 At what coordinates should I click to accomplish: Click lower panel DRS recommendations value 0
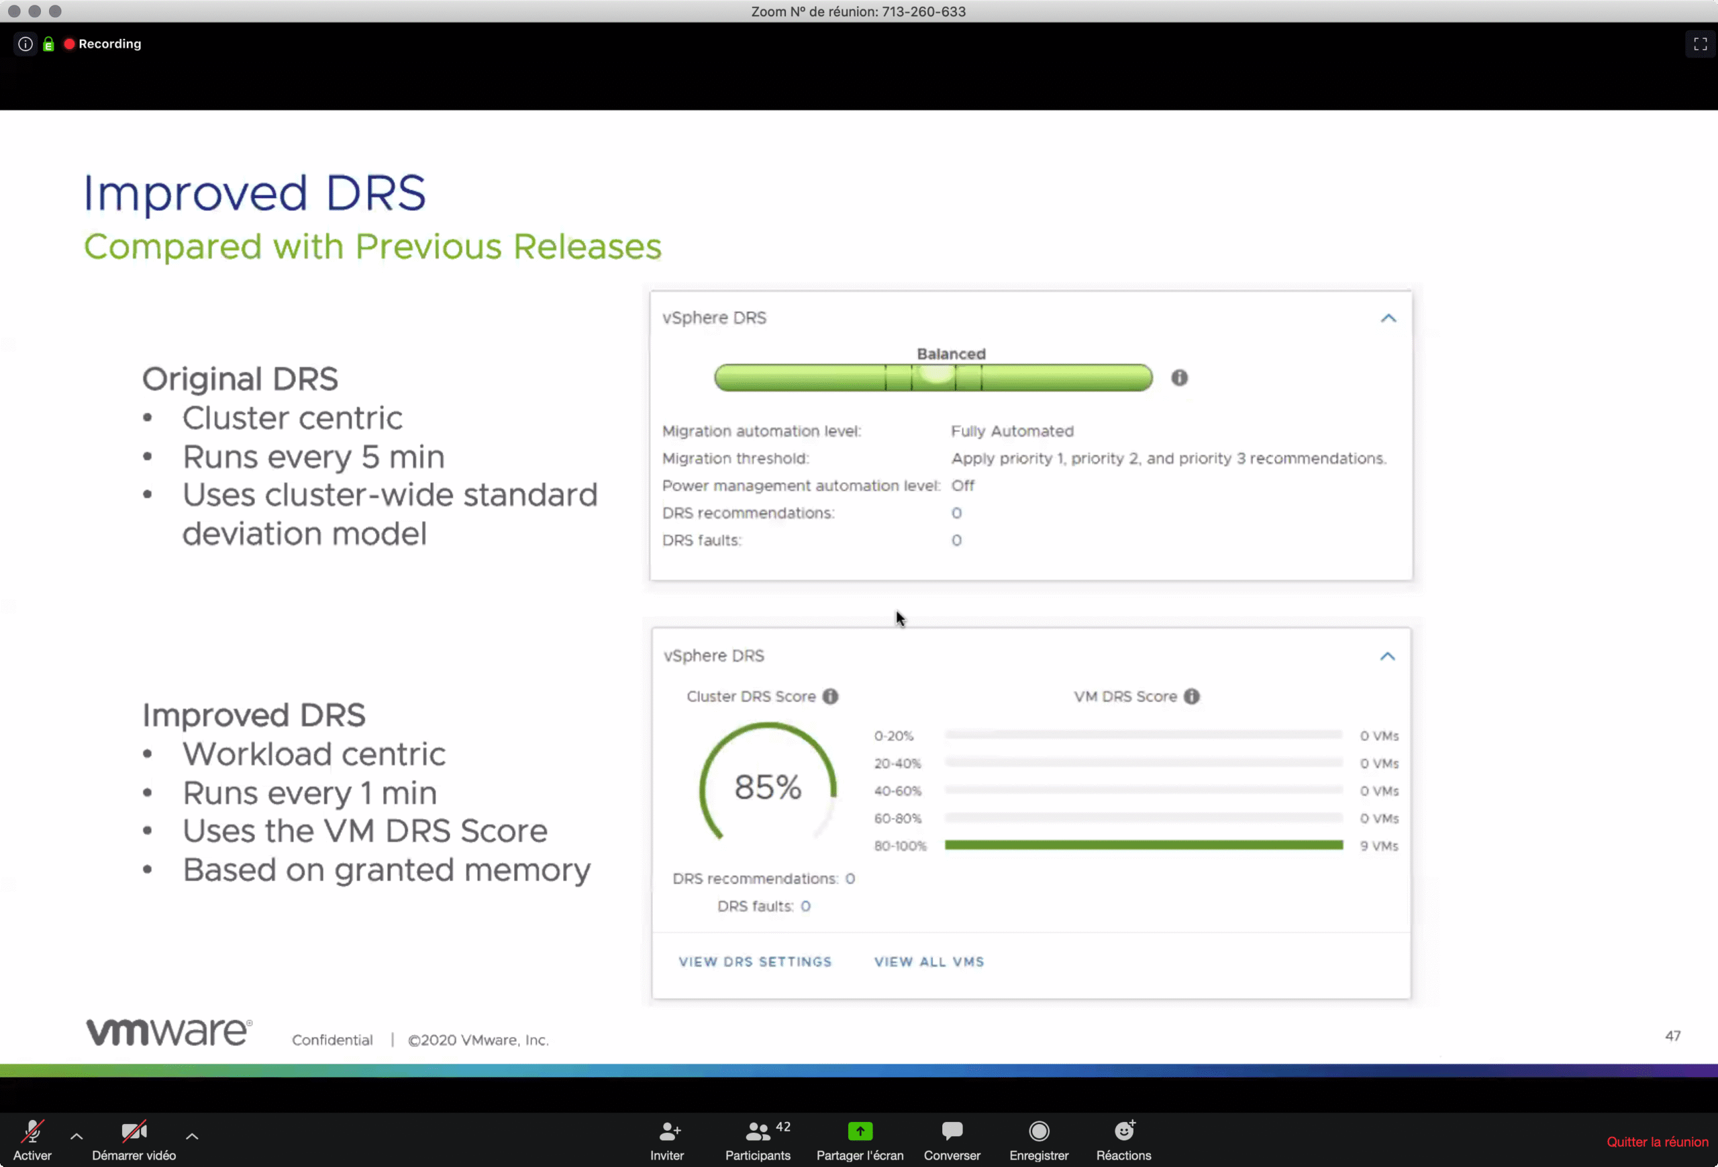click(x=850, y=878)
